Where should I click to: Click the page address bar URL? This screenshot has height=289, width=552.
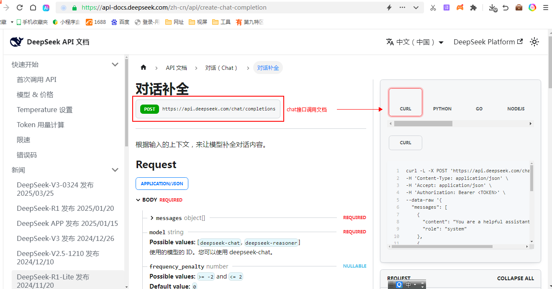(174, 8)
